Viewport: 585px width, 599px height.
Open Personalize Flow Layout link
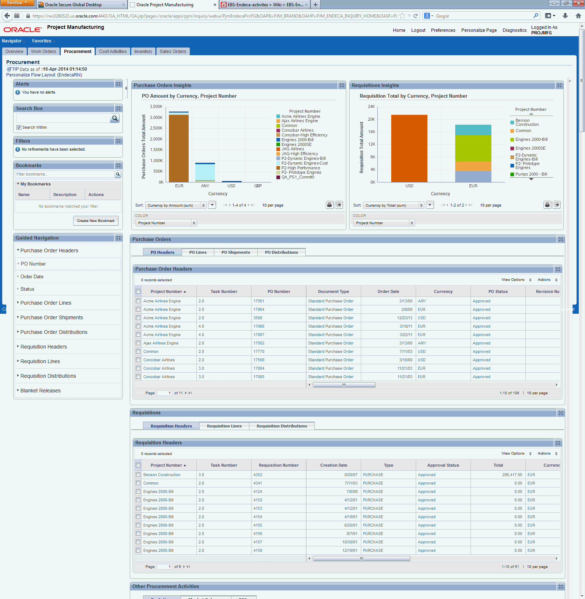coord(44,75)
